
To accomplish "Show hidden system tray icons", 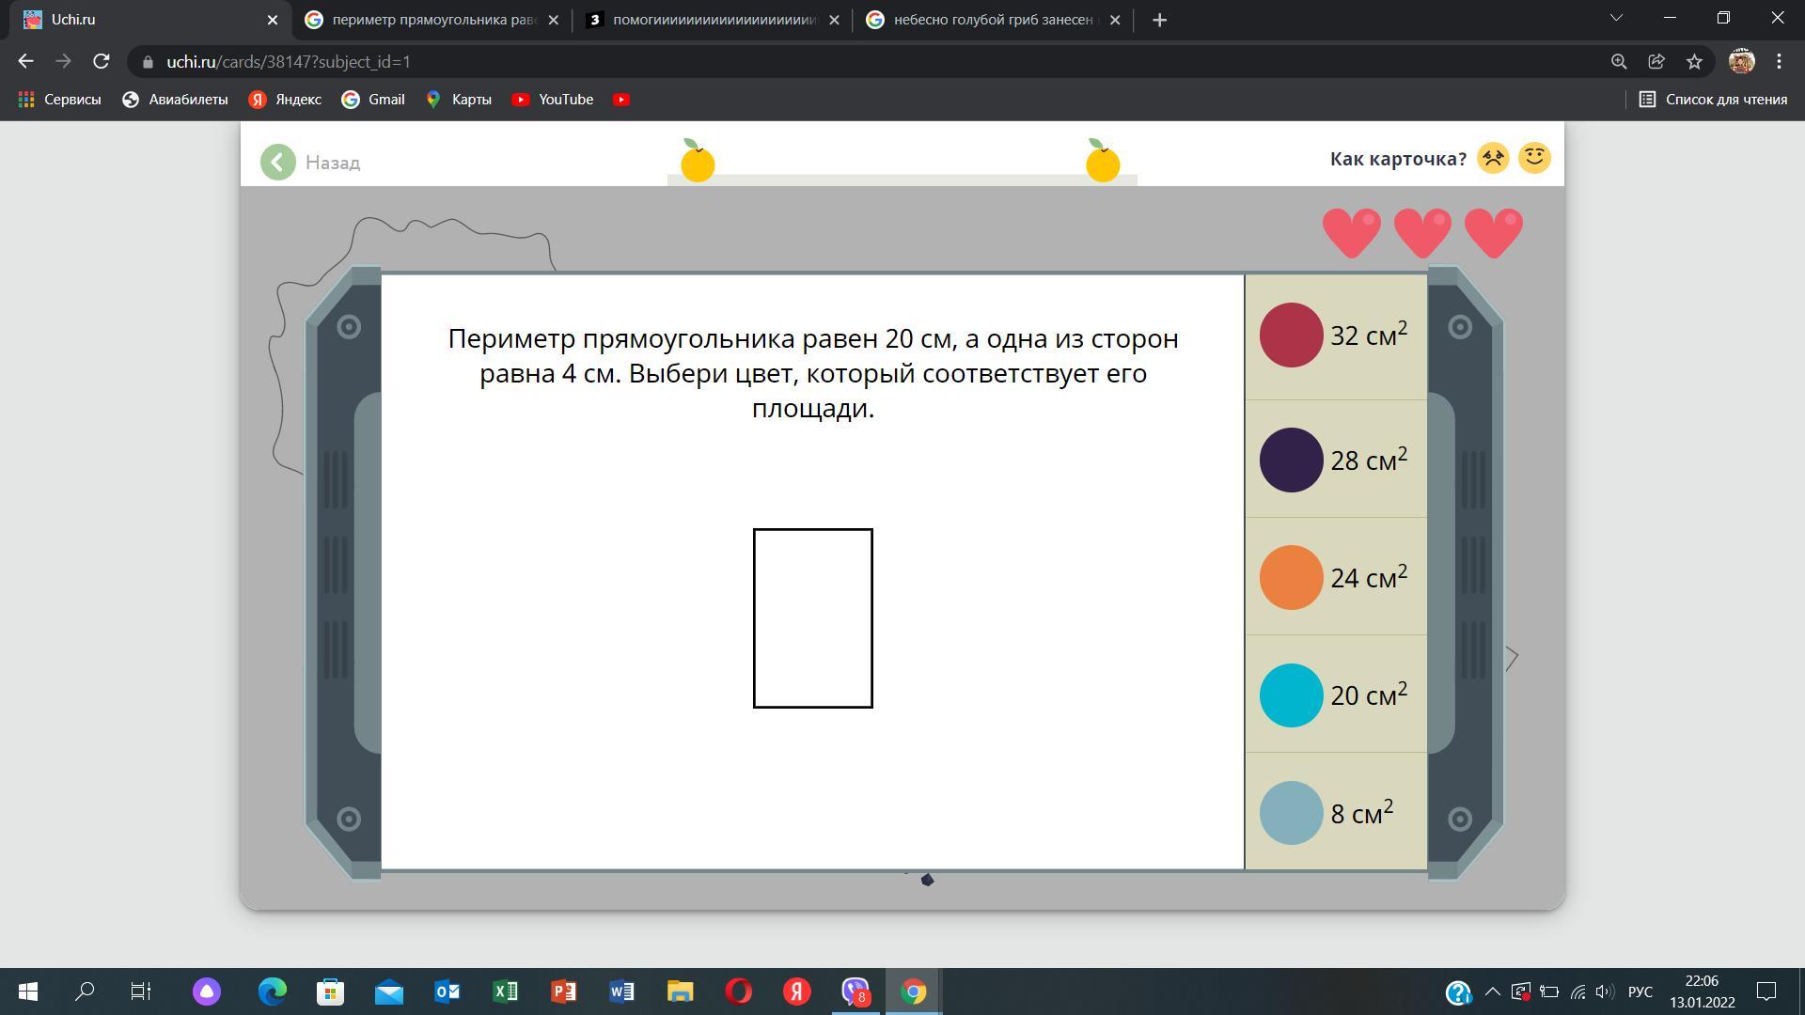I will (x=1492, y=992).
